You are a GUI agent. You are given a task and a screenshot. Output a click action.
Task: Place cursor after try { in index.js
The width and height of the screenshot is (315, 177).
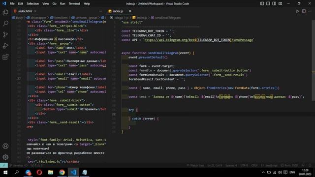coord(138,110)
